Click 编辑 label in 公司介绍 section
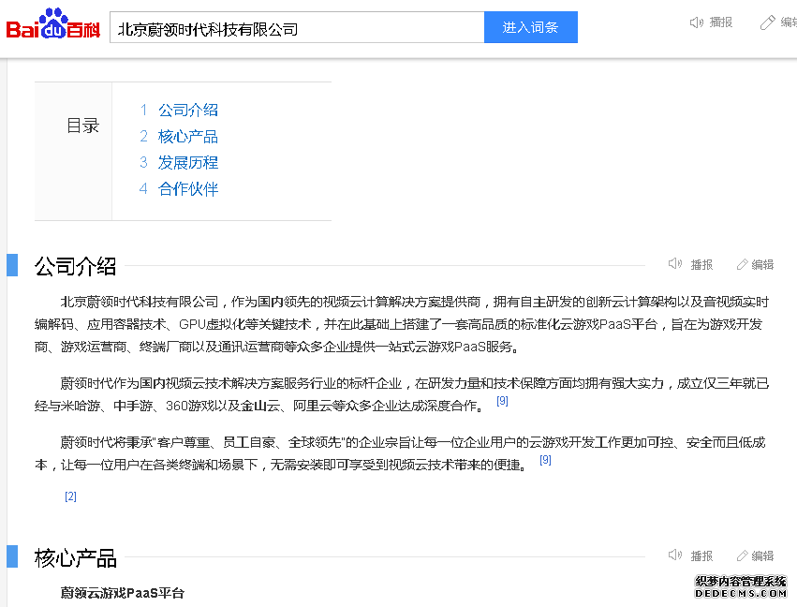The width and height of the screenshot is (797, 607). pyautogui.click(x=762, y=265)
